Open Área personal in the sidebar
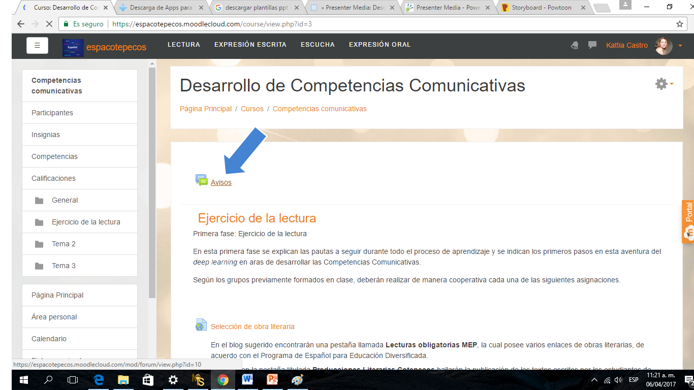 (80, 317)
